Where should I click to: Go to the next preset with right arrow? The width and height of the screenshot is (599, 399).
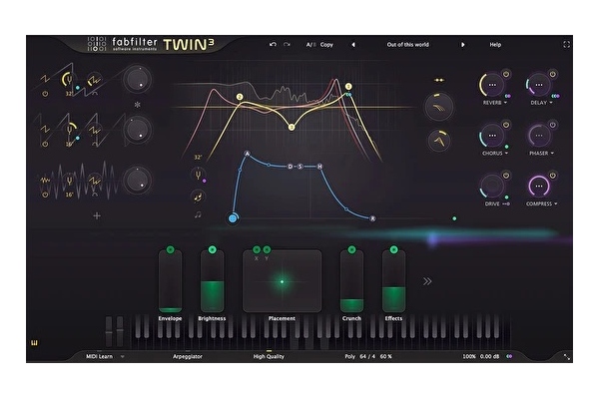[462, 45]
